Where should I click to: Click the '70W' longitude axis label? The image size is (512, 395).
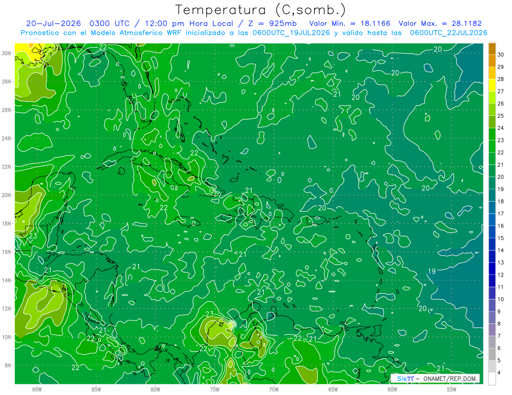click(x=274, y=389)
